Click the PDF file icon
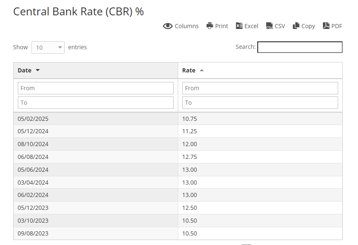Viewport: 358px width, 245px height. tap(326, 26)
